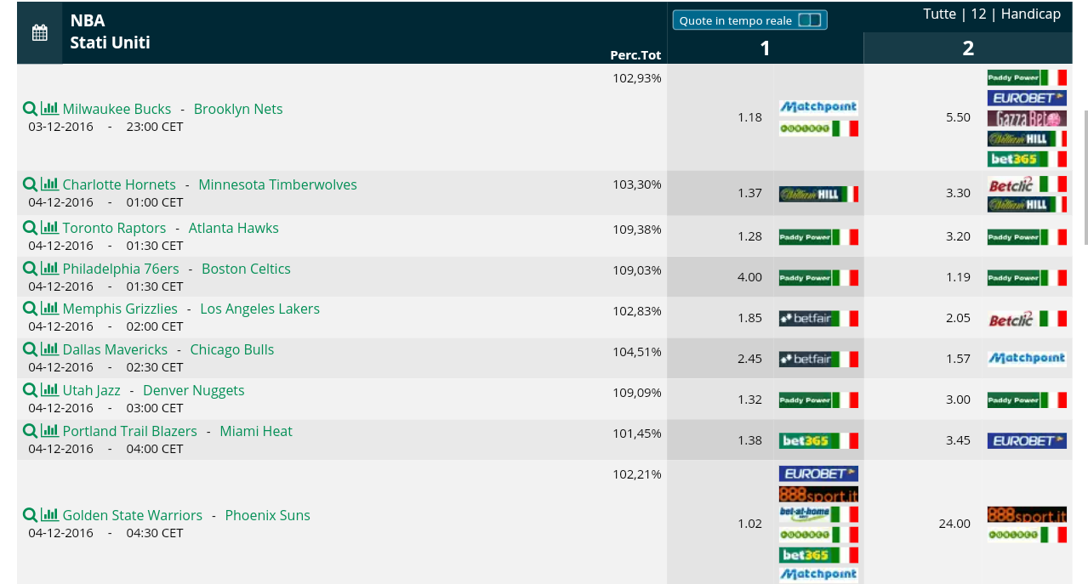Click the vertical scrollbar on the right edge
The image size is (1088, 584).
(1085, 177)
